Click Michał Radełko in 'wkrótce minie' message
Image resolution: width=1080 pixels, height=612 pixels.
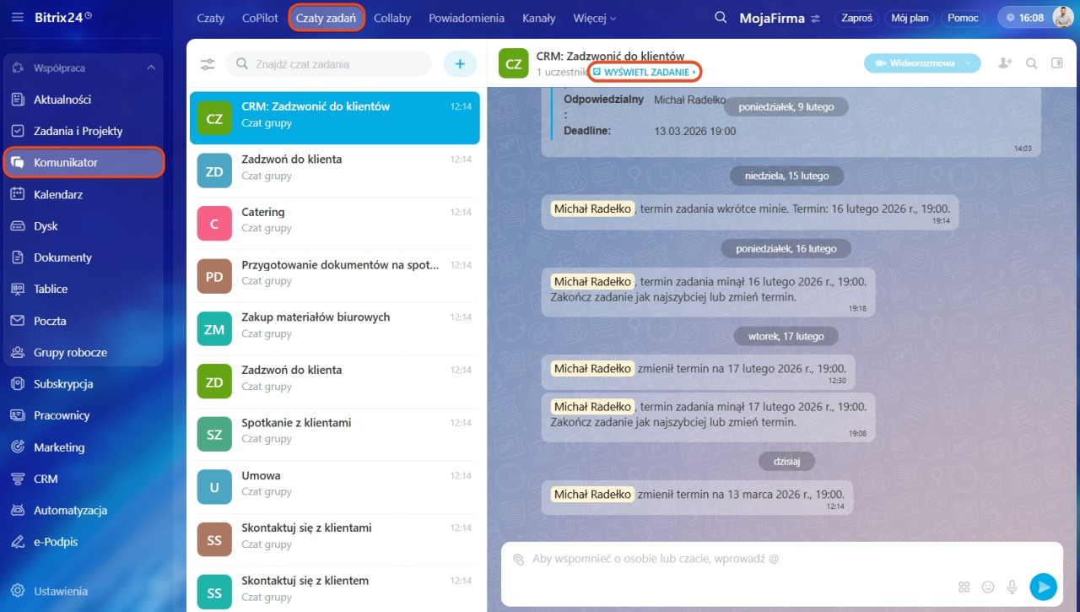pos(592,209)
